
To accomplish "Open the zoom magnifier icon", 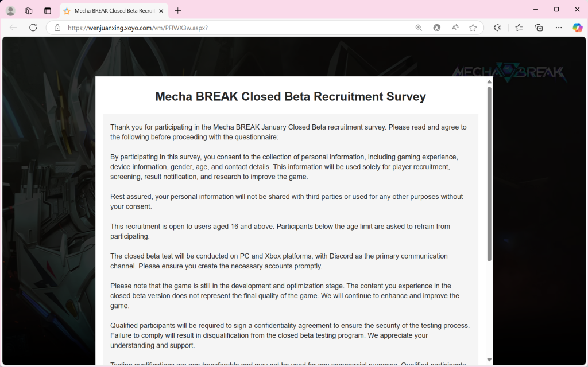I will click(x=419, y=28).
